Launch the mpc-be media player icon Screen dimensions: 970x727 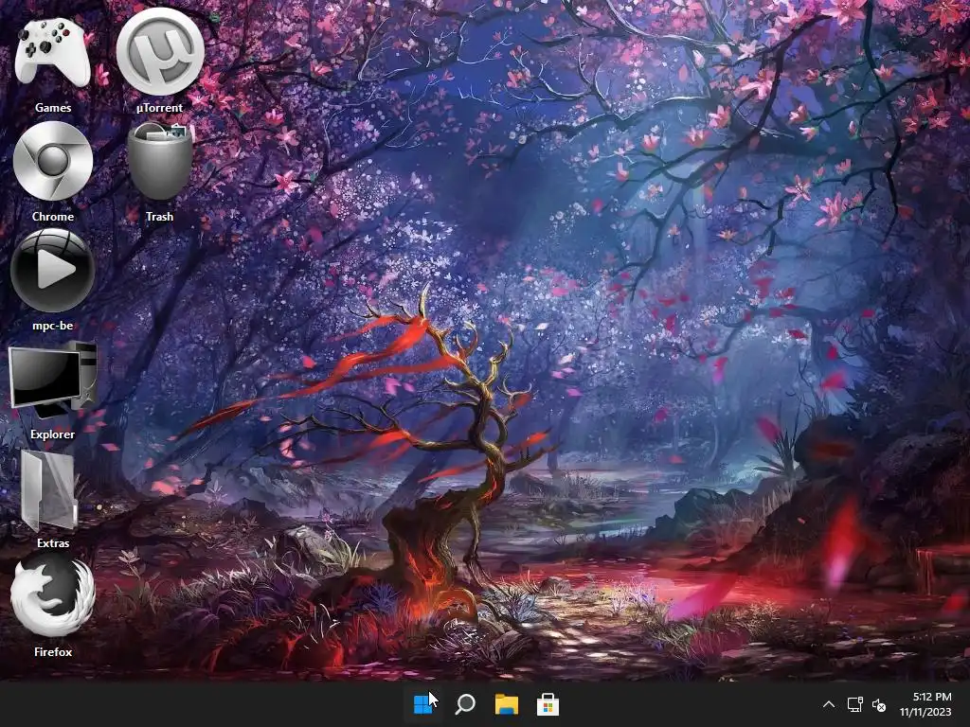tap(53, 270)
